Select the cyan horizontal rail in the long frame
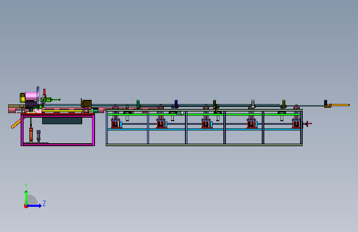The height and width of the screenshot is (232, 358). tap(204, 129)
